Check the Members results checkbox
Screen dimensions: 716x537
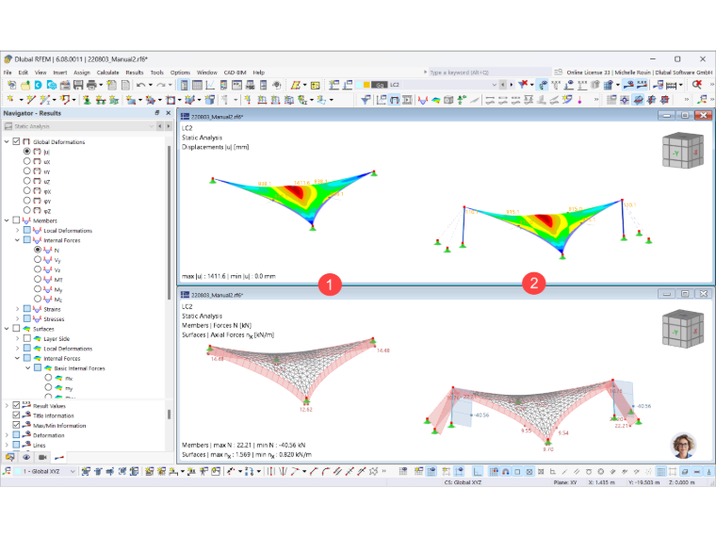[x=16, y=220]
